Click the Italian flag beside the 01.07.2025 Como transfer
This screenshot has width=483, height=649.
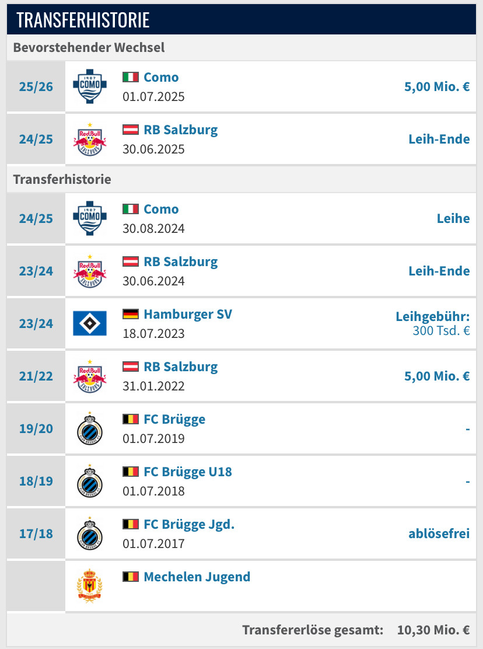[x=130, y=77]
